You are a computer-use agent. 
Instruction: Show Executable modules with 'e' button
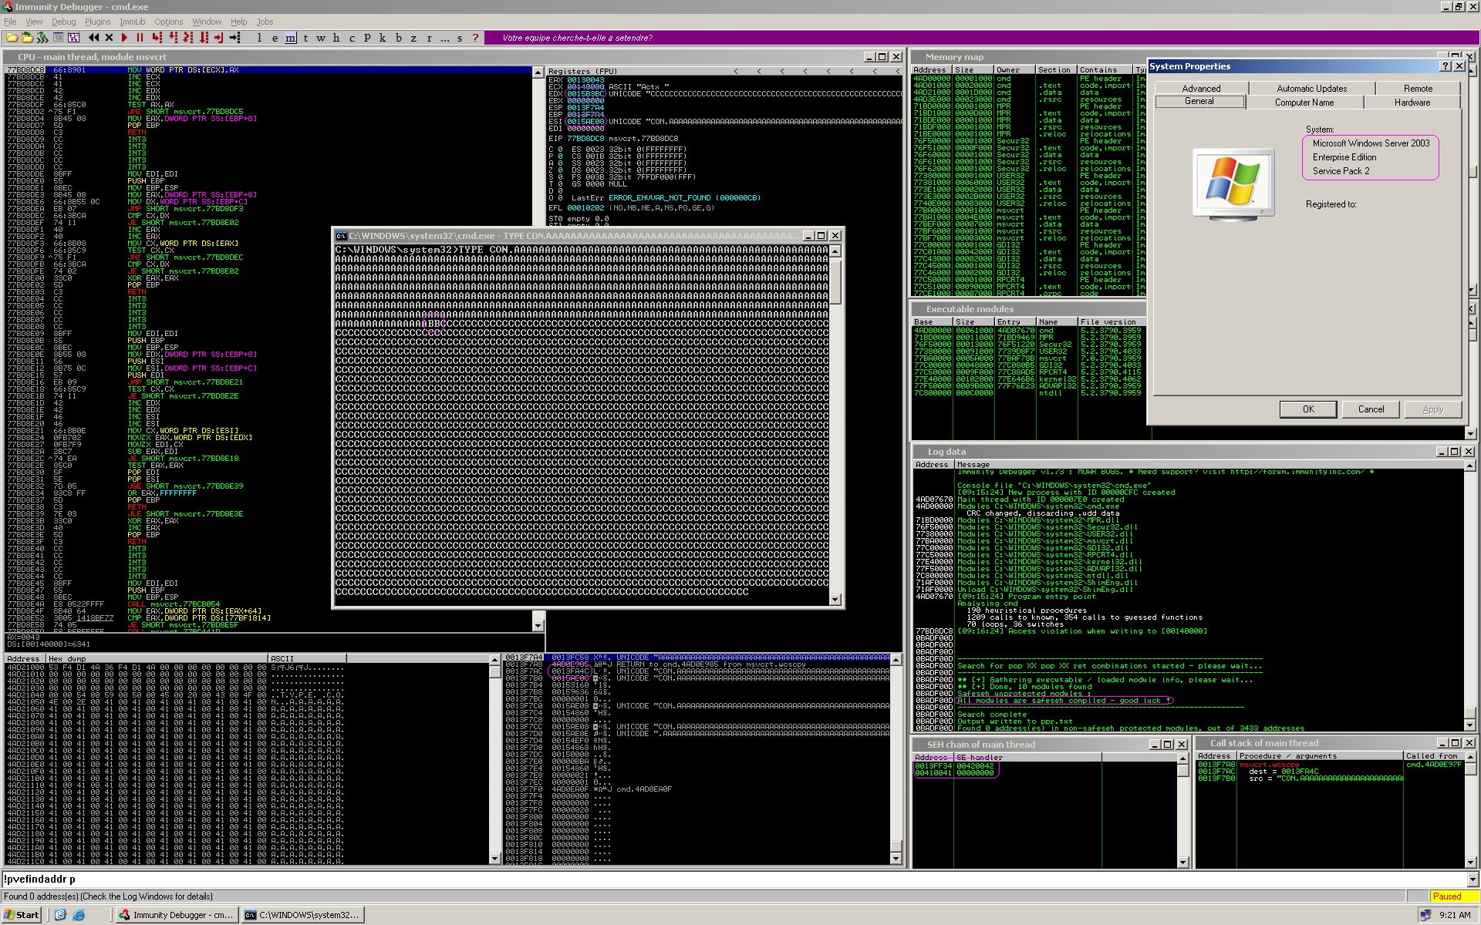click(x=275, y=37)
